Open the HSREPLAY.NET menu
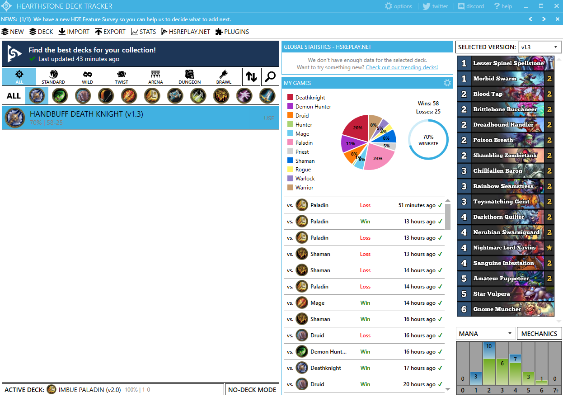The width and height of the screenshot is (563, 397). click(186, 32)
